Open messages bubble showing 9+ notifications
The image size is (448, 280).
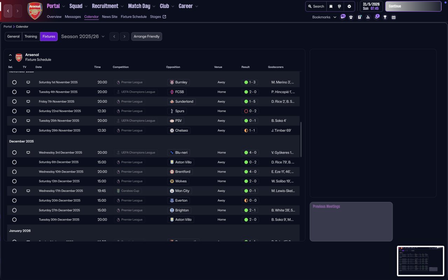[343, 17]
